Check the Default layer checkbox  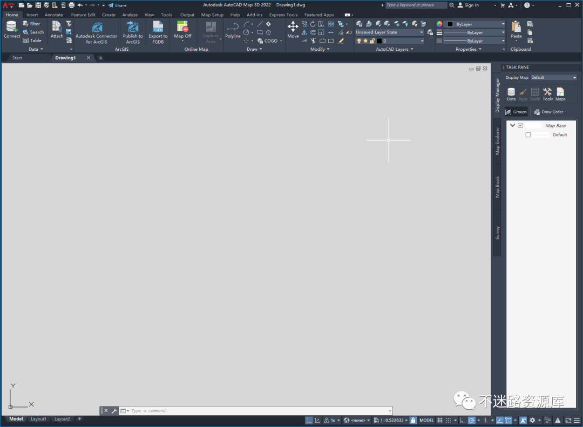pyautogui.click(x=528, y=134)
